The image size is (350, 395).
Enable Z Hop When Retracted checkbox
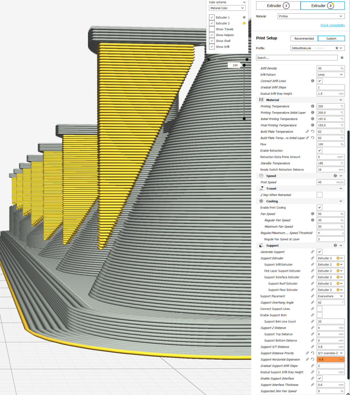click(320, 195)
